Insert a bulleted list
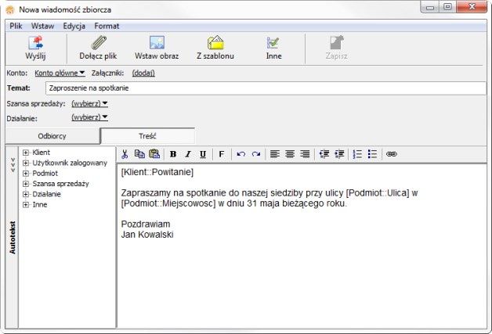Viewport: 492px width, 334px height. (x=372, y=154)
